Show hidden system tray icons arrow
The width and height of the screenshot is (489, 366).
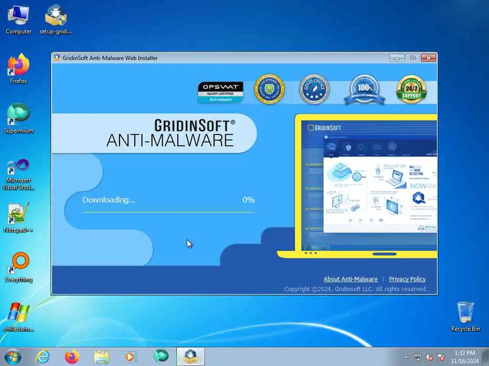tap(406, 357)
